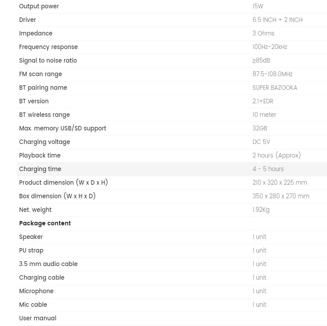Click the Playback time row label
This screenshot has height=326, width=327.
[40, 155]
